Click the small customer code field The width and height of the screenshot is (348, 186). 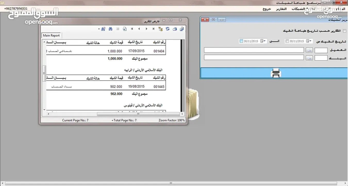(x=321, y=50)
